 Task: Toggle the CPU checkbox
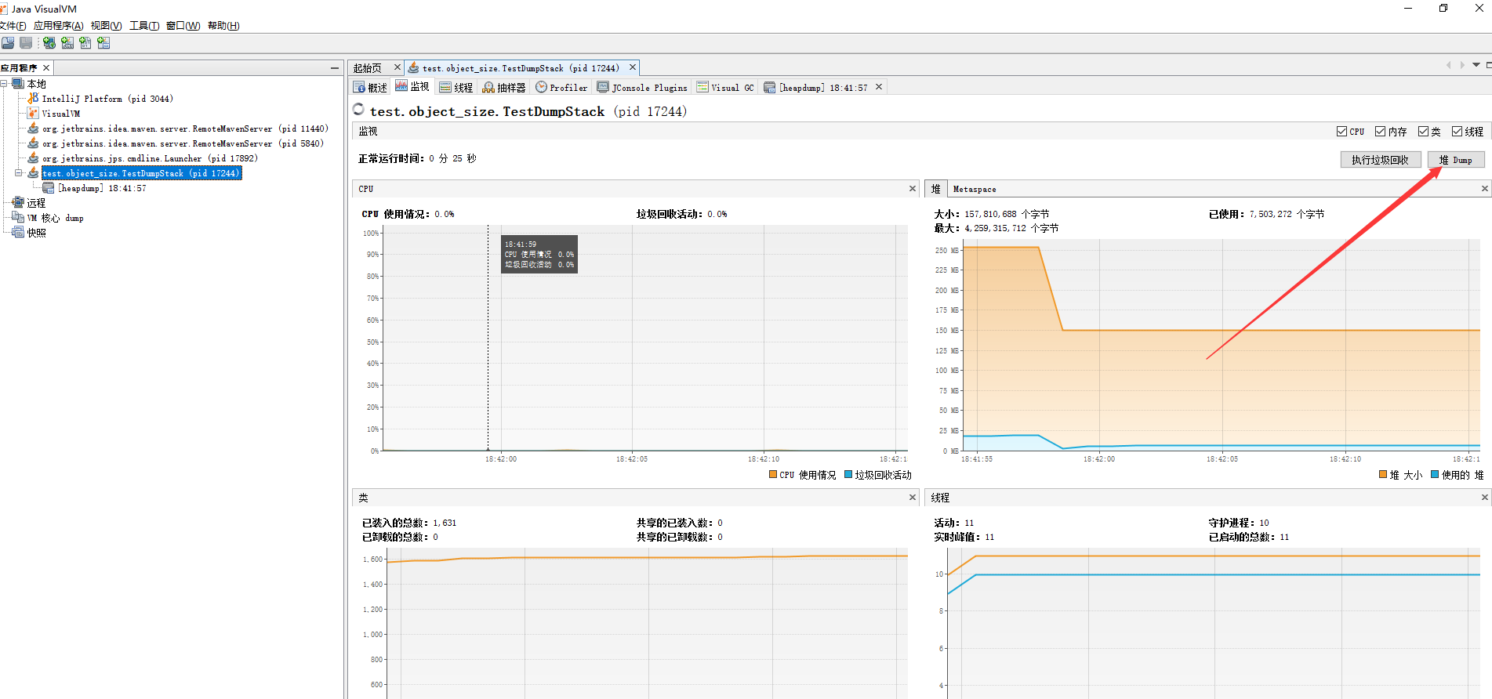(x=1342, y=132)
